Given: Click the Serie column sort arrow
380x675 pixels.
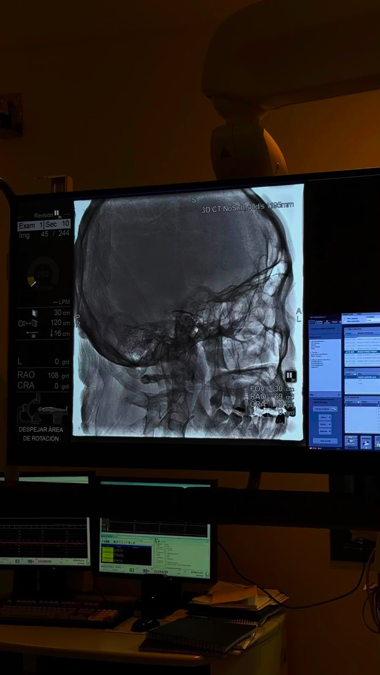Looking at the screenshot, I should tap(355, 374).
